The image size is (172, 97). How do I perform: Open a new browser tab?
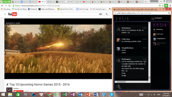(146, 2)
